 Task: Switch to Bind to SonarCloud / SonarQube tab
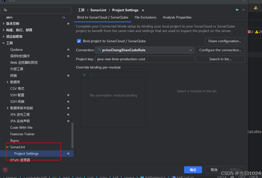(x=103, y=17)
